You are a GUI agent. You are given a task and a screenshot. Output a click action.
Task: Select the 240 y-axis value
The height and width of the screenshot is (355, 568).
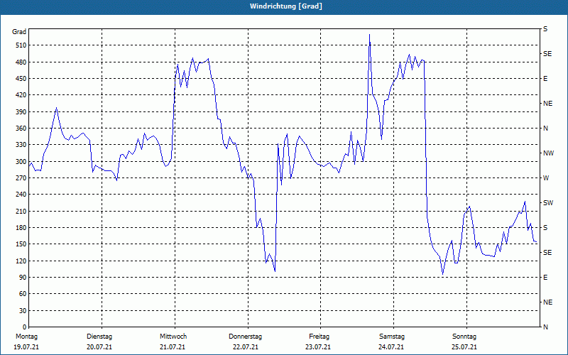(21, 195)
